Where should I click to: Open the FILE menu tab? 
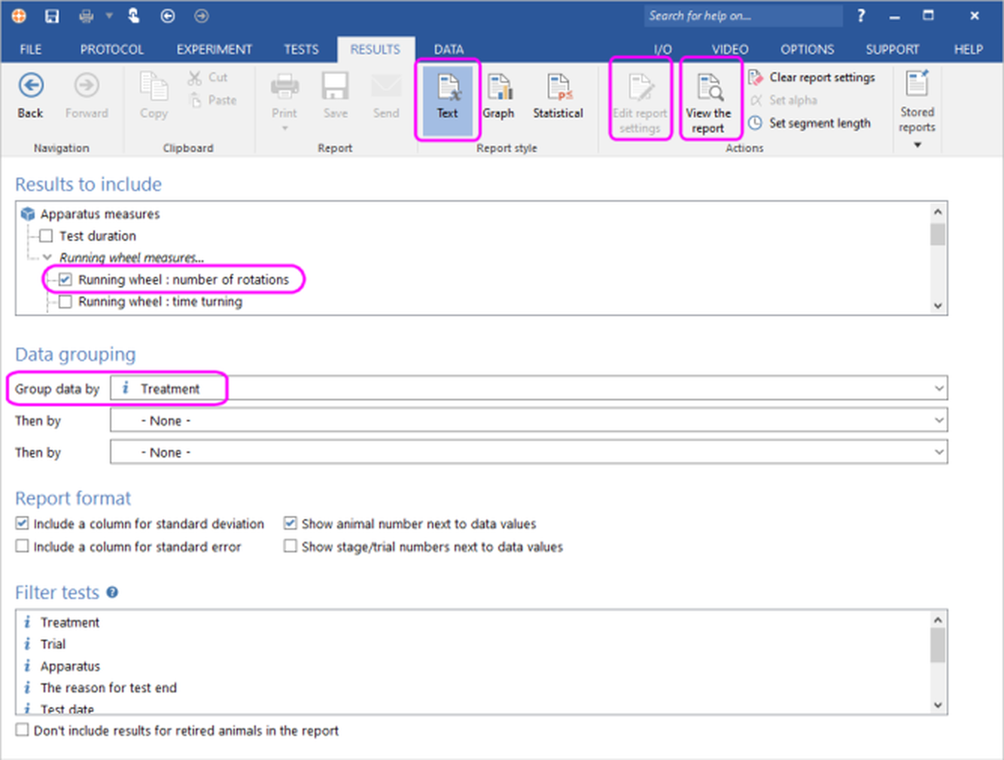[31, 50]
